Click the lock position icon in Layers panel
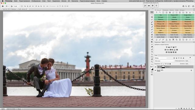This screenshot has height=110, width=195. (x=166, y=64)
